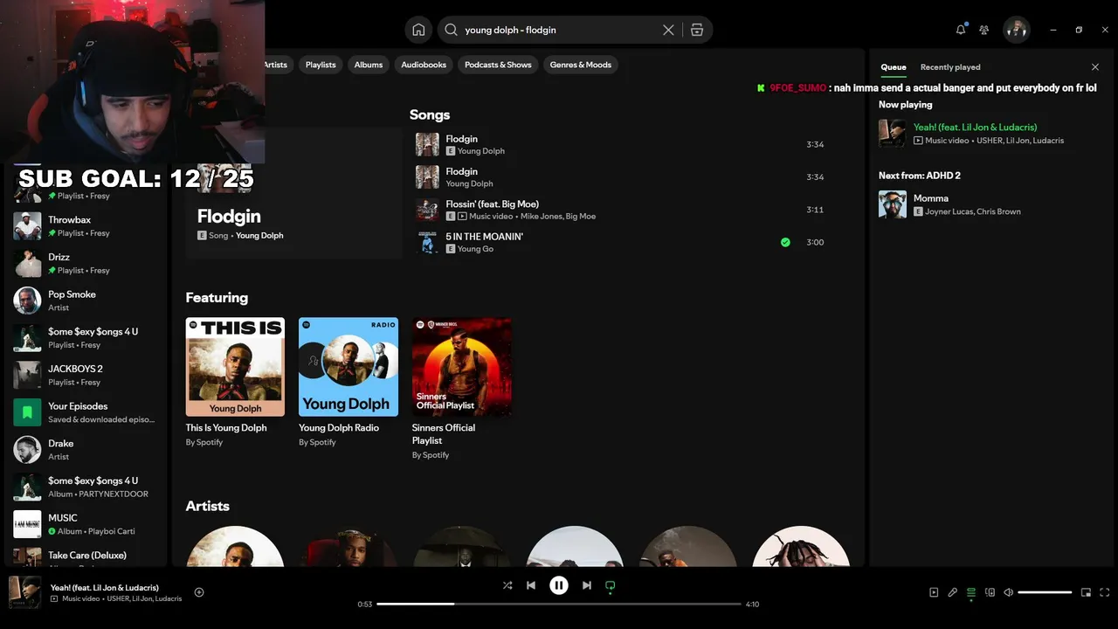Select the Audiobooks filter chip
The height and width of the screenshot is (629, 1118).
pyautogui.click(x=424, y=65)
